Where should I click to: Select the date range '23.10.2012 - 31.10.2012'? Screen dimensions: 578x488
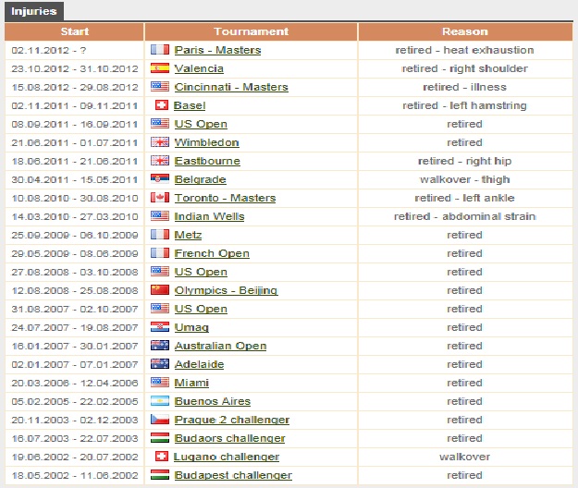75,68
